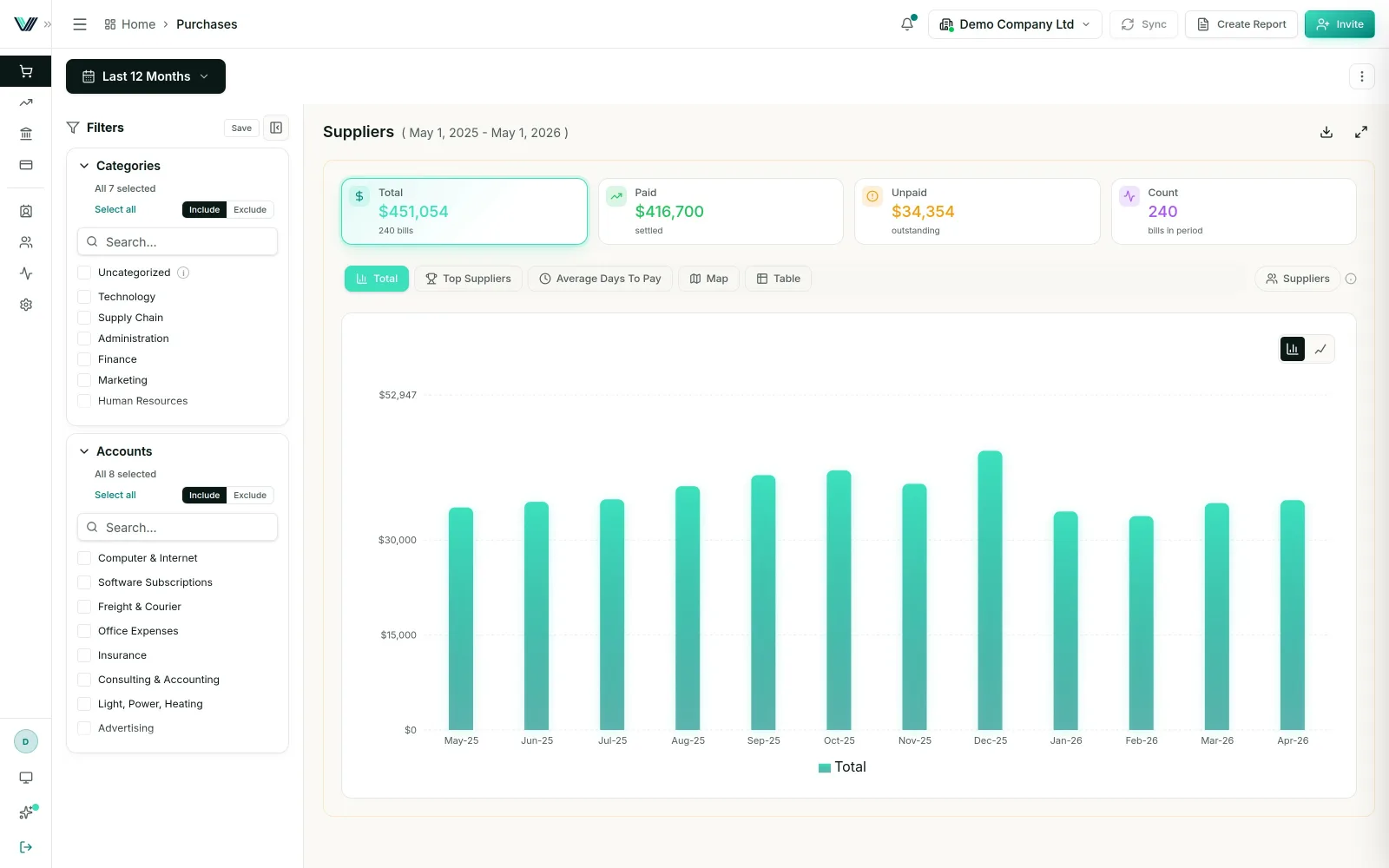Click the hamburger menu icon
This screenshot has width=1389, height=868.
point(80,24)
